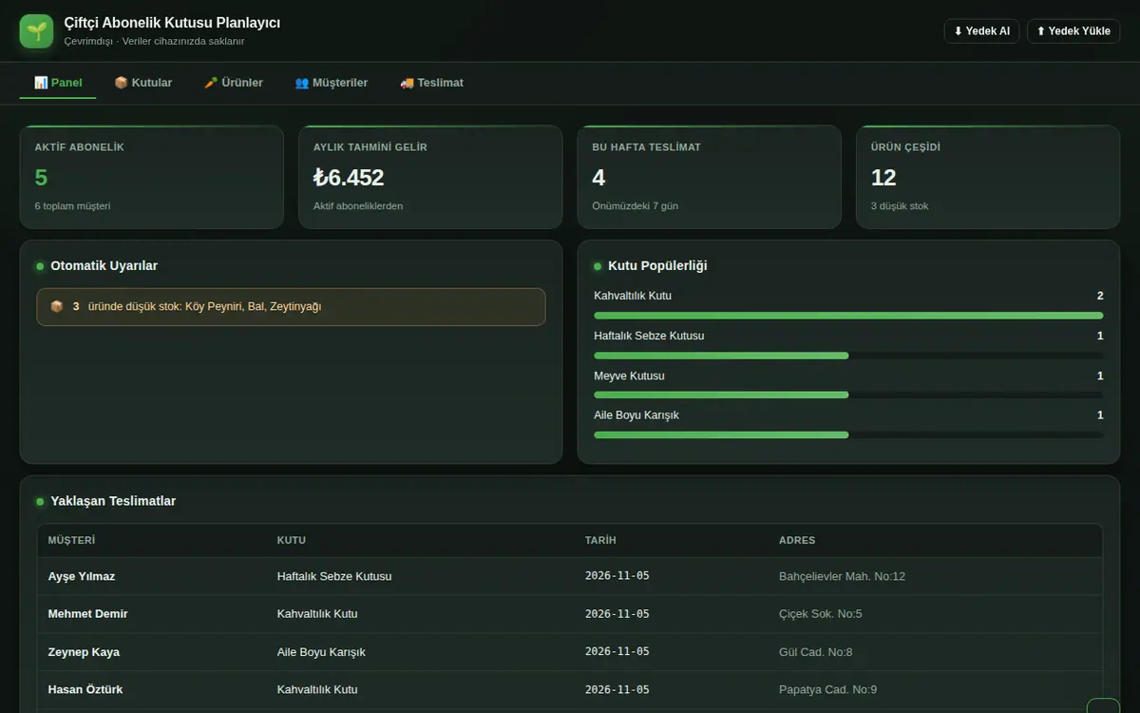Select the Hasan Öztürk delivery row
The width and height of the screenshot is (1140, 713).
570,689
